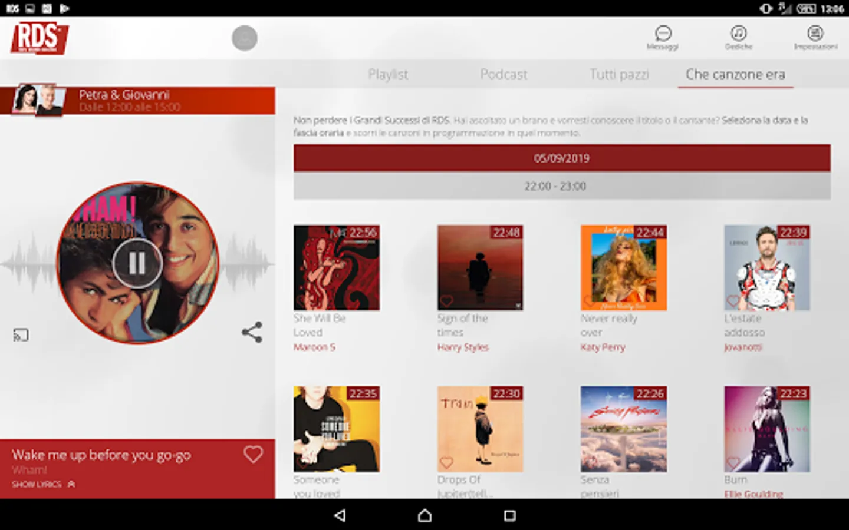Tap the Never really over song title
849x530 pixels.
(x=608, y=325)
